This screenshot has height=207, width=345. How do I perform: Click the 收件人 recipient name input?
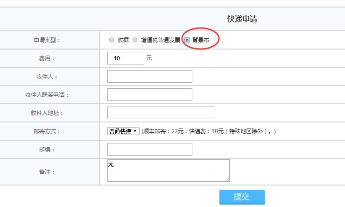tap(149, 76)
